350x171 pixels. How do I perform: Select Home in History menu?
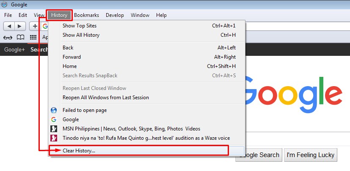[x=147, y=66]
